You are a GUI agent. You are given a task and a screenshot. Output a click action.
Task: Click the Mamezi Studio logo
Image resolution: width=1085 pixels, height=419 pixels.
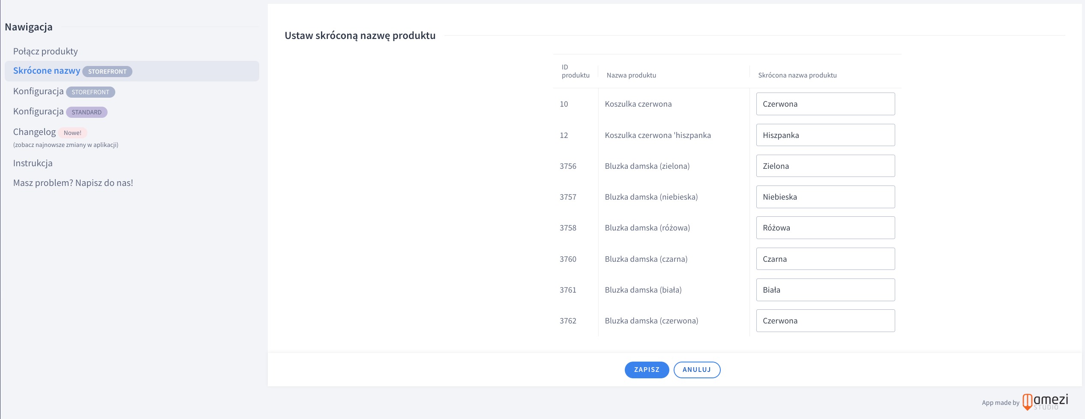pos(1045,402)
